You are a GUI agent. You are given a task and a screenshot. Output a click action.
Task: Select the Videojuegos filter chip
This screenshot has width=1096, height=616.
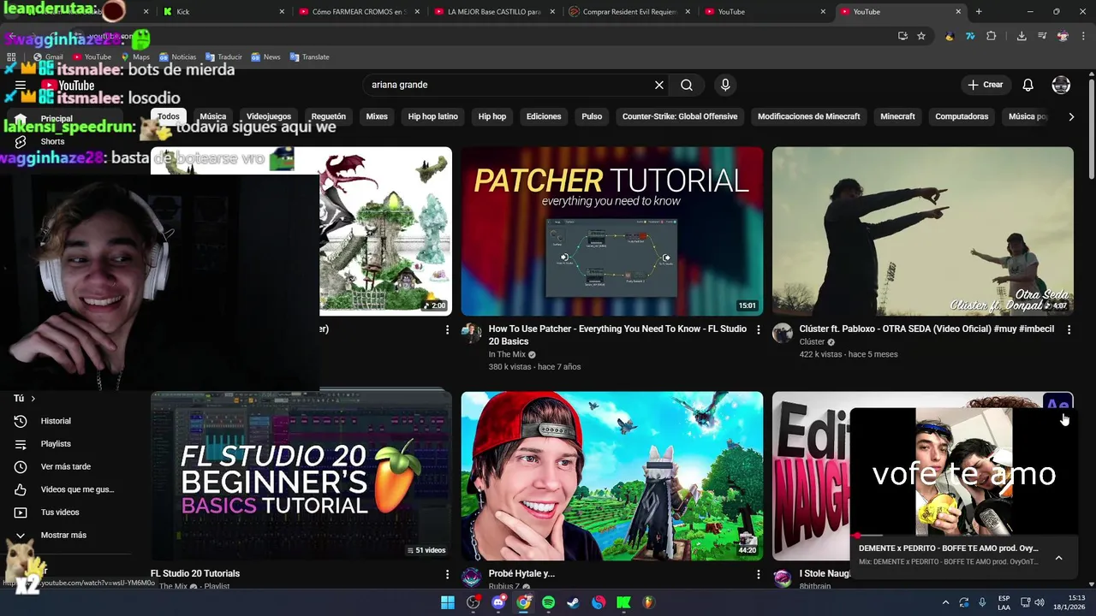[269, 116]
